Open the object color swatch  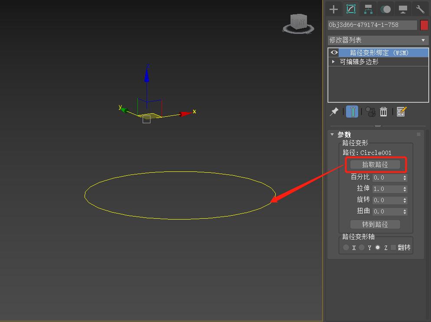point(424,25)
